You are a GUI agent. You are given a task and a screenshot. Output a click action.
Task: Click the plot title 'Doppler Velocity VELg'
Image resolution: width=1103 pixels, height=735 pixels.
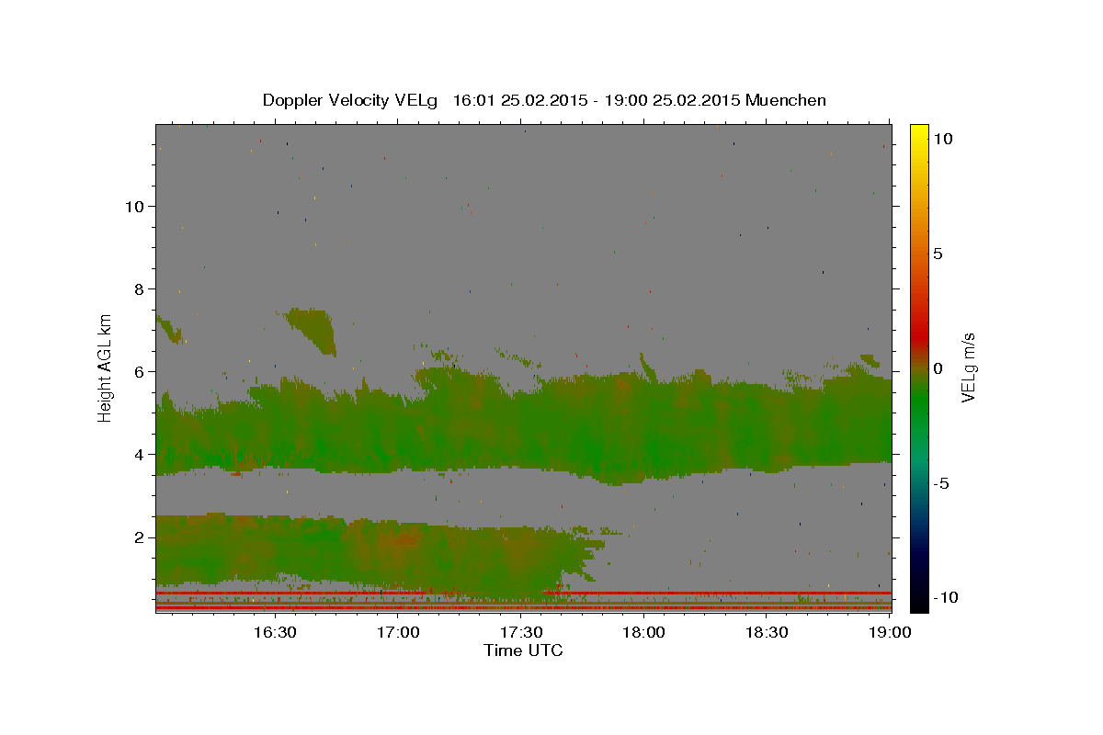point(352,100)
